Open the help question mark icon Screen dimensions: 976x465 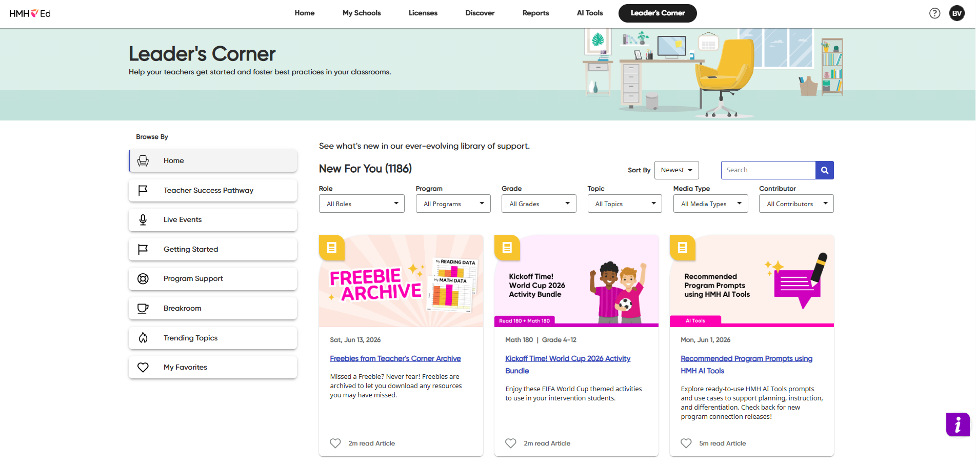tap(934, 13)
